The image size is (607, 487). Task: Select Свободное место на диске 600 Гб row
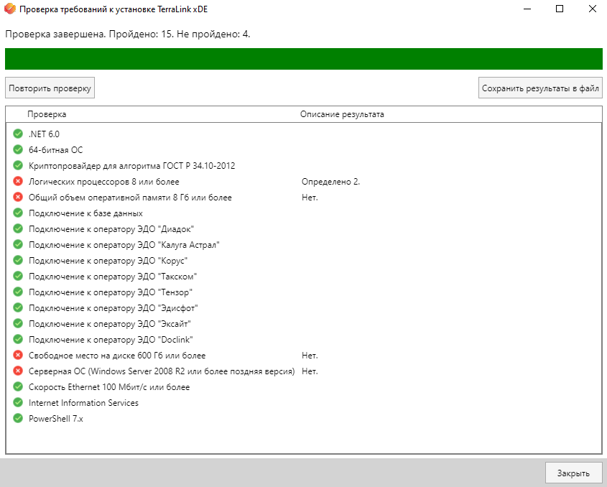pos(117,356)
